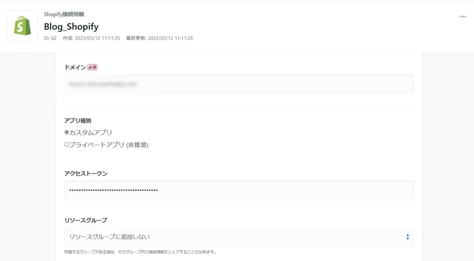Click the Shopify接続情報 header label
The height and width of the screenshot is (261, 474).
coord(64,15)
